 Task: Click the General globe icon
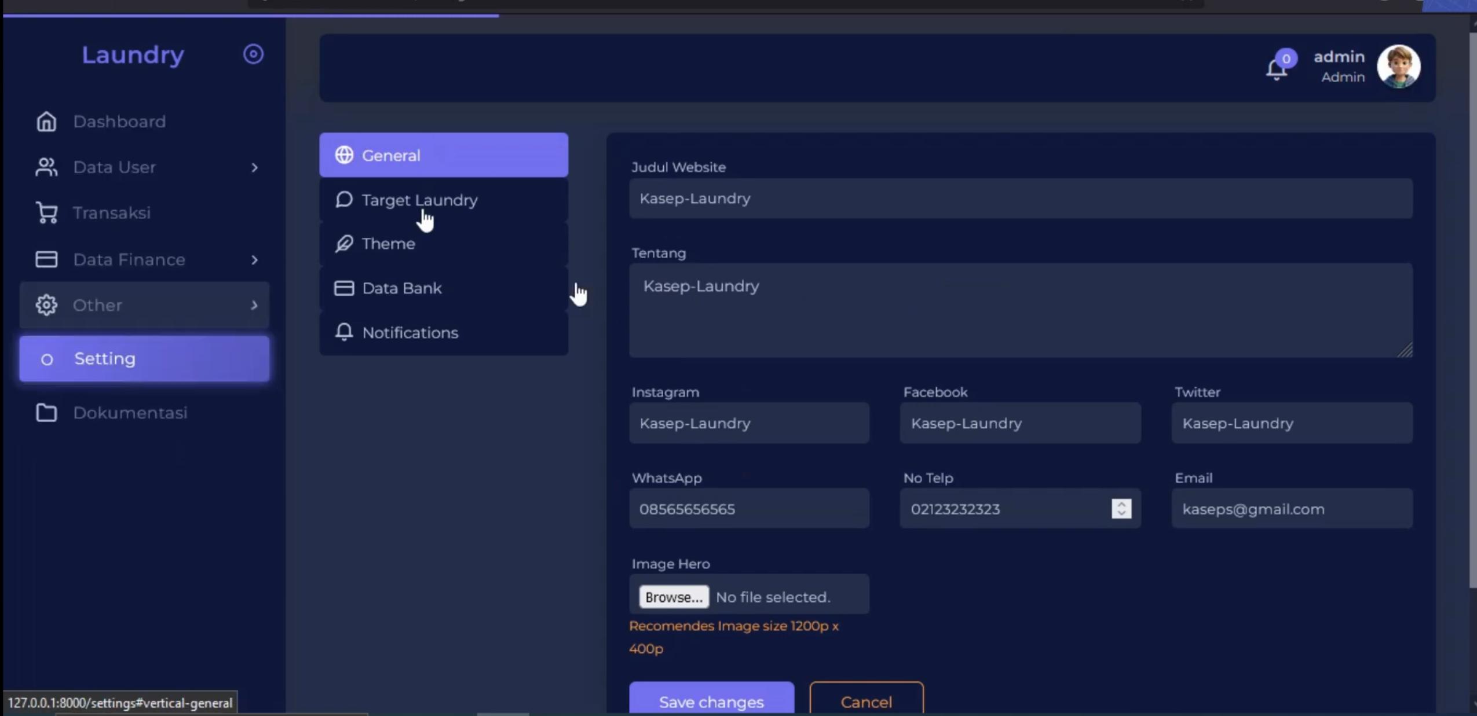tap(344, 155)
